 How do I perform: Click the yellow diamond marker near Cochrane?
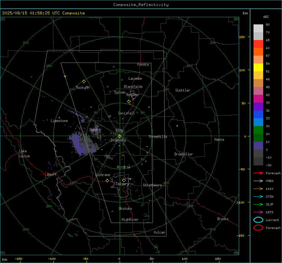click(x=107, y=180)
